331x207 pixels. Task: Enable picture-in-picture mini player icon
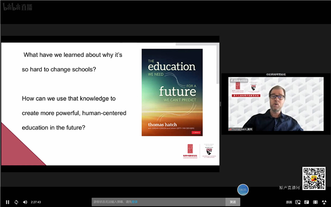[298, 202]
